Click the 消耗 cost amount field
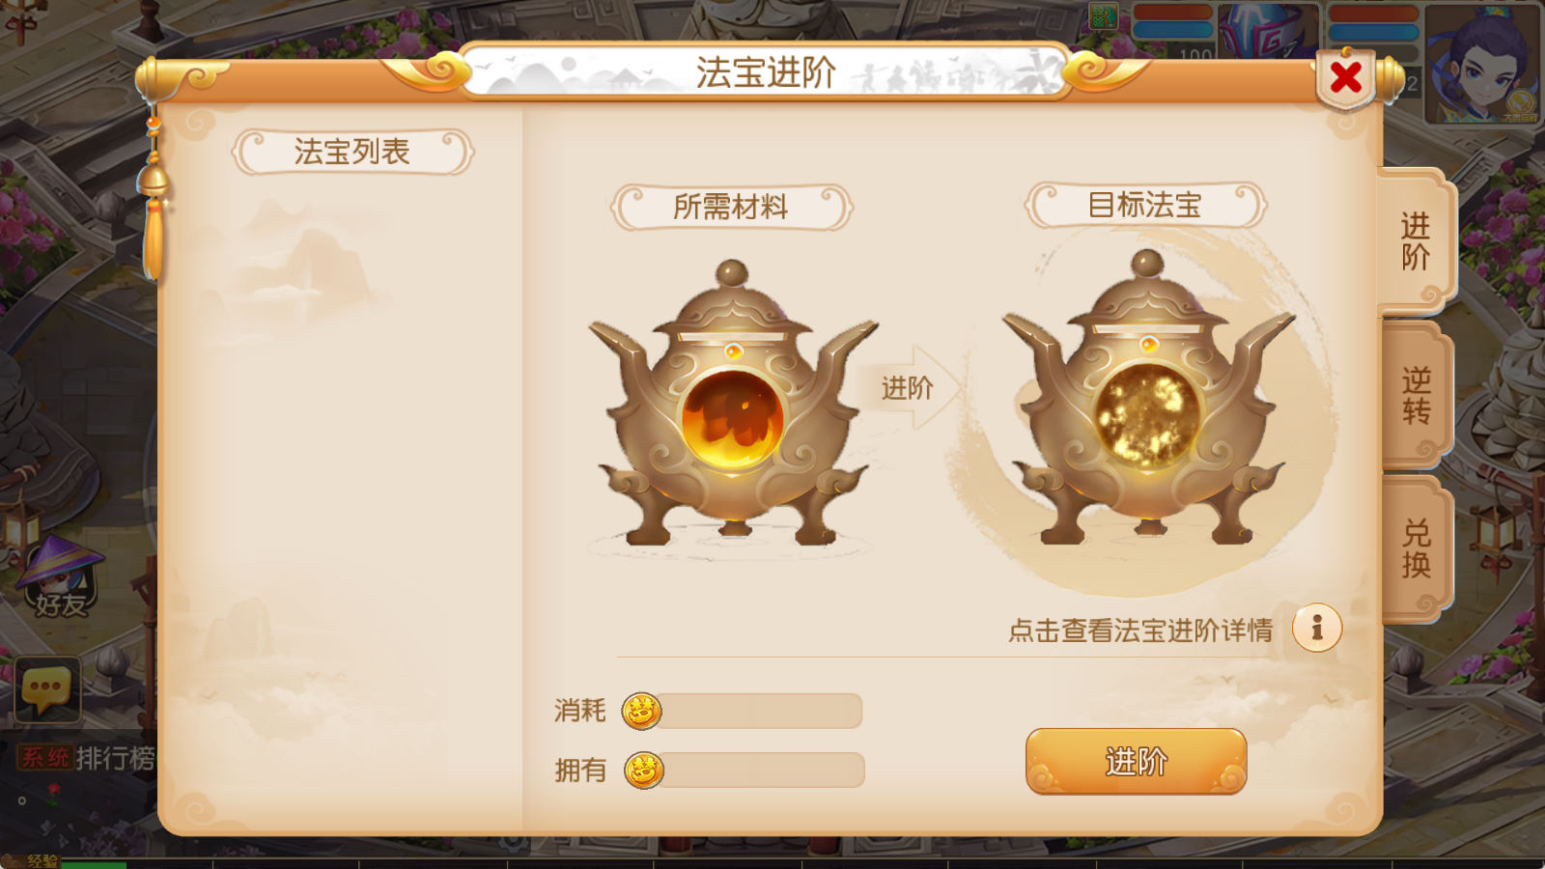 (x=761, y=712)
